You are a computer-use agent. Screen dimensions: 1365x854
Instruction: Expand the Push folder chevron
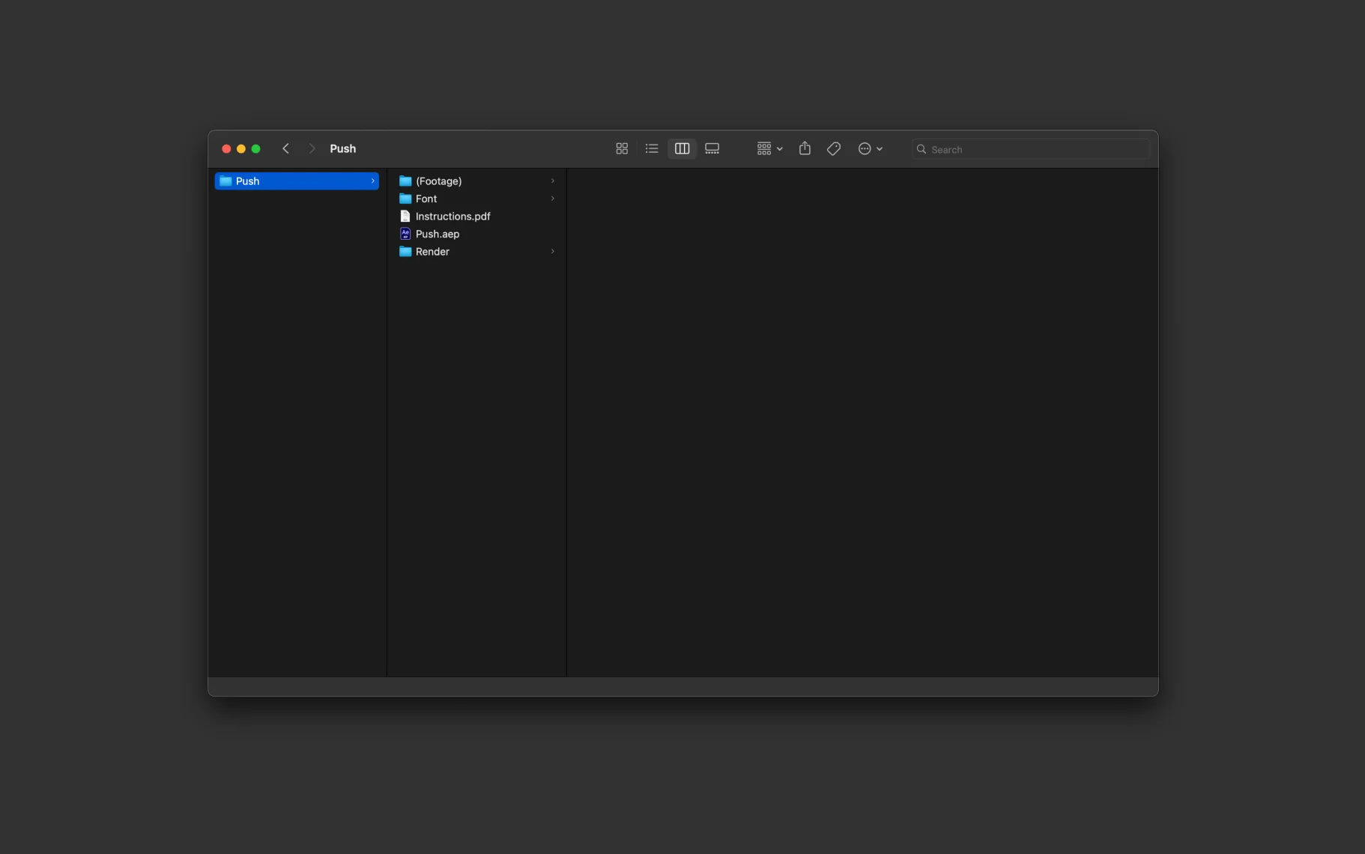[372, 181]
